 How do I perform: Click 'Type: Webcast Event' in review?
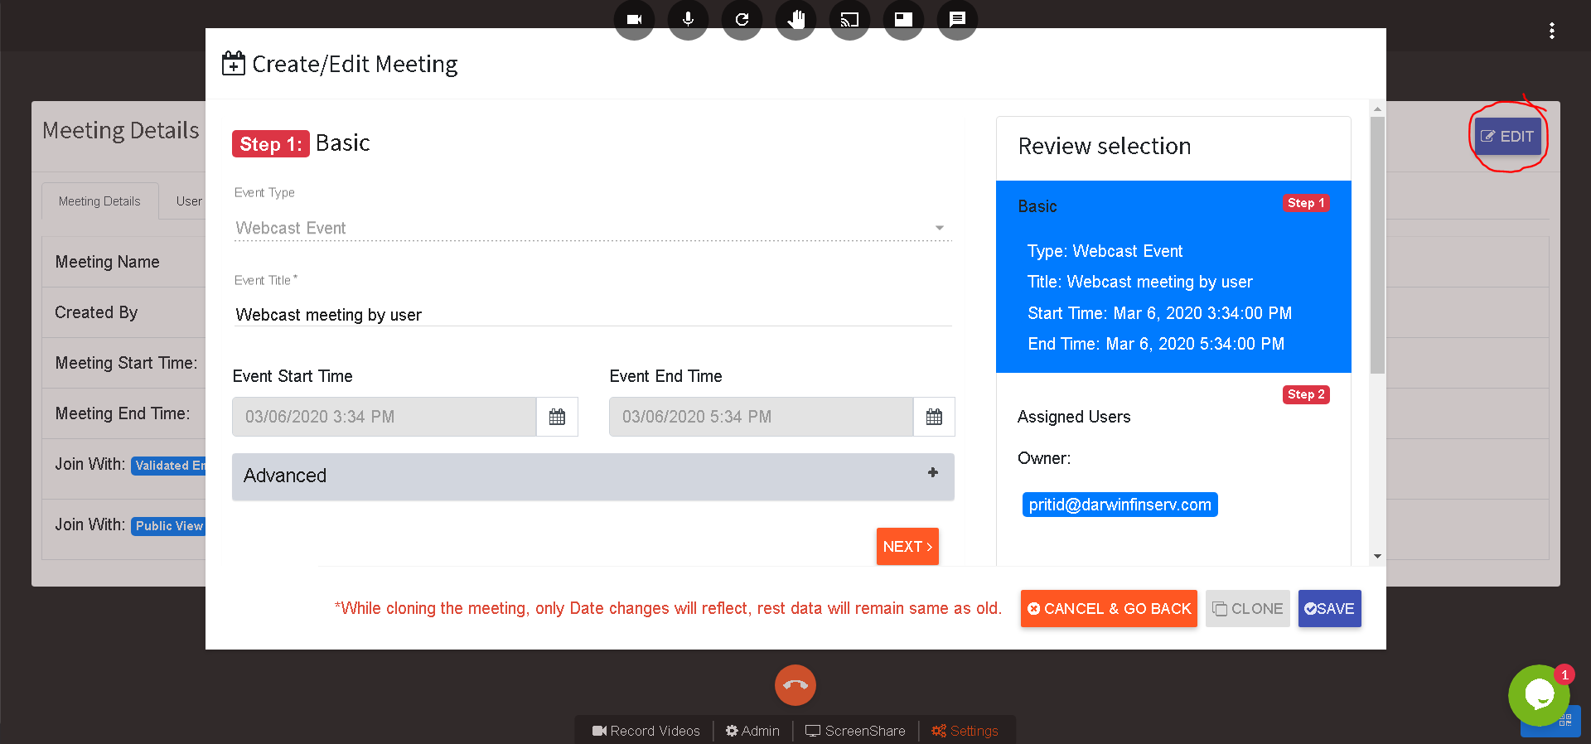(x=1105, y=251)
